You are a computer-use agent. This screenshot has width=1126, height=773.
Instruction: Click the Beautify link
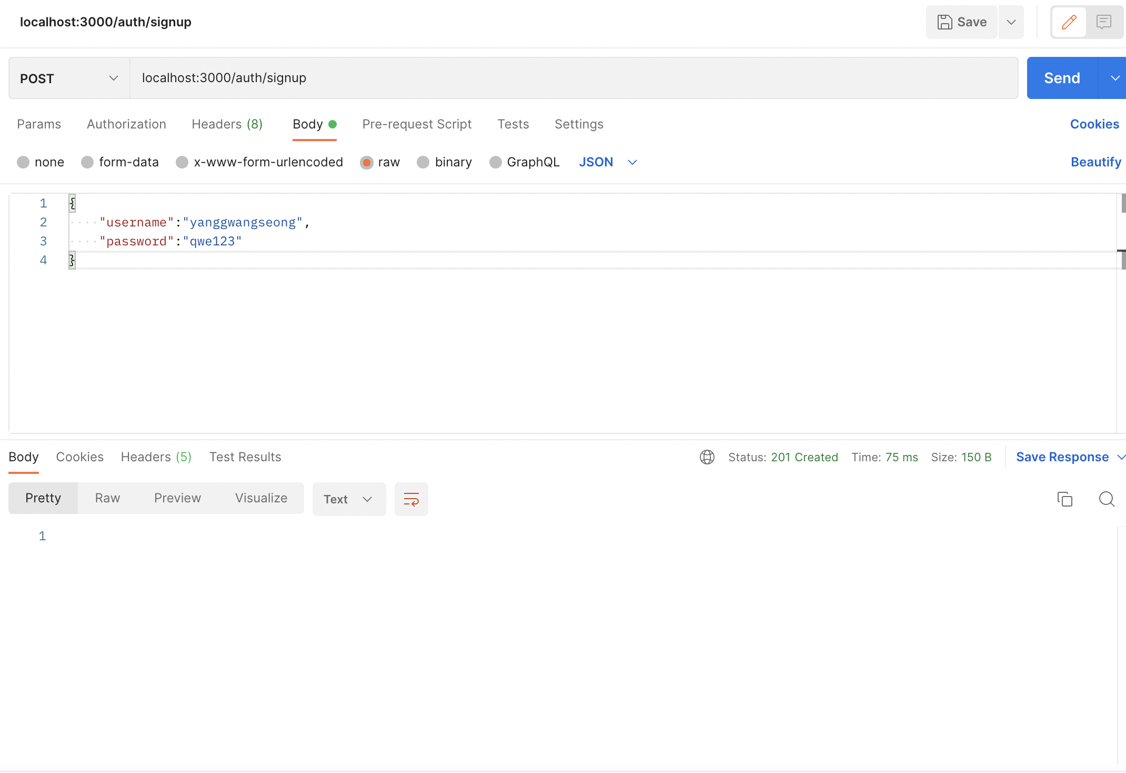point(1095,162)
